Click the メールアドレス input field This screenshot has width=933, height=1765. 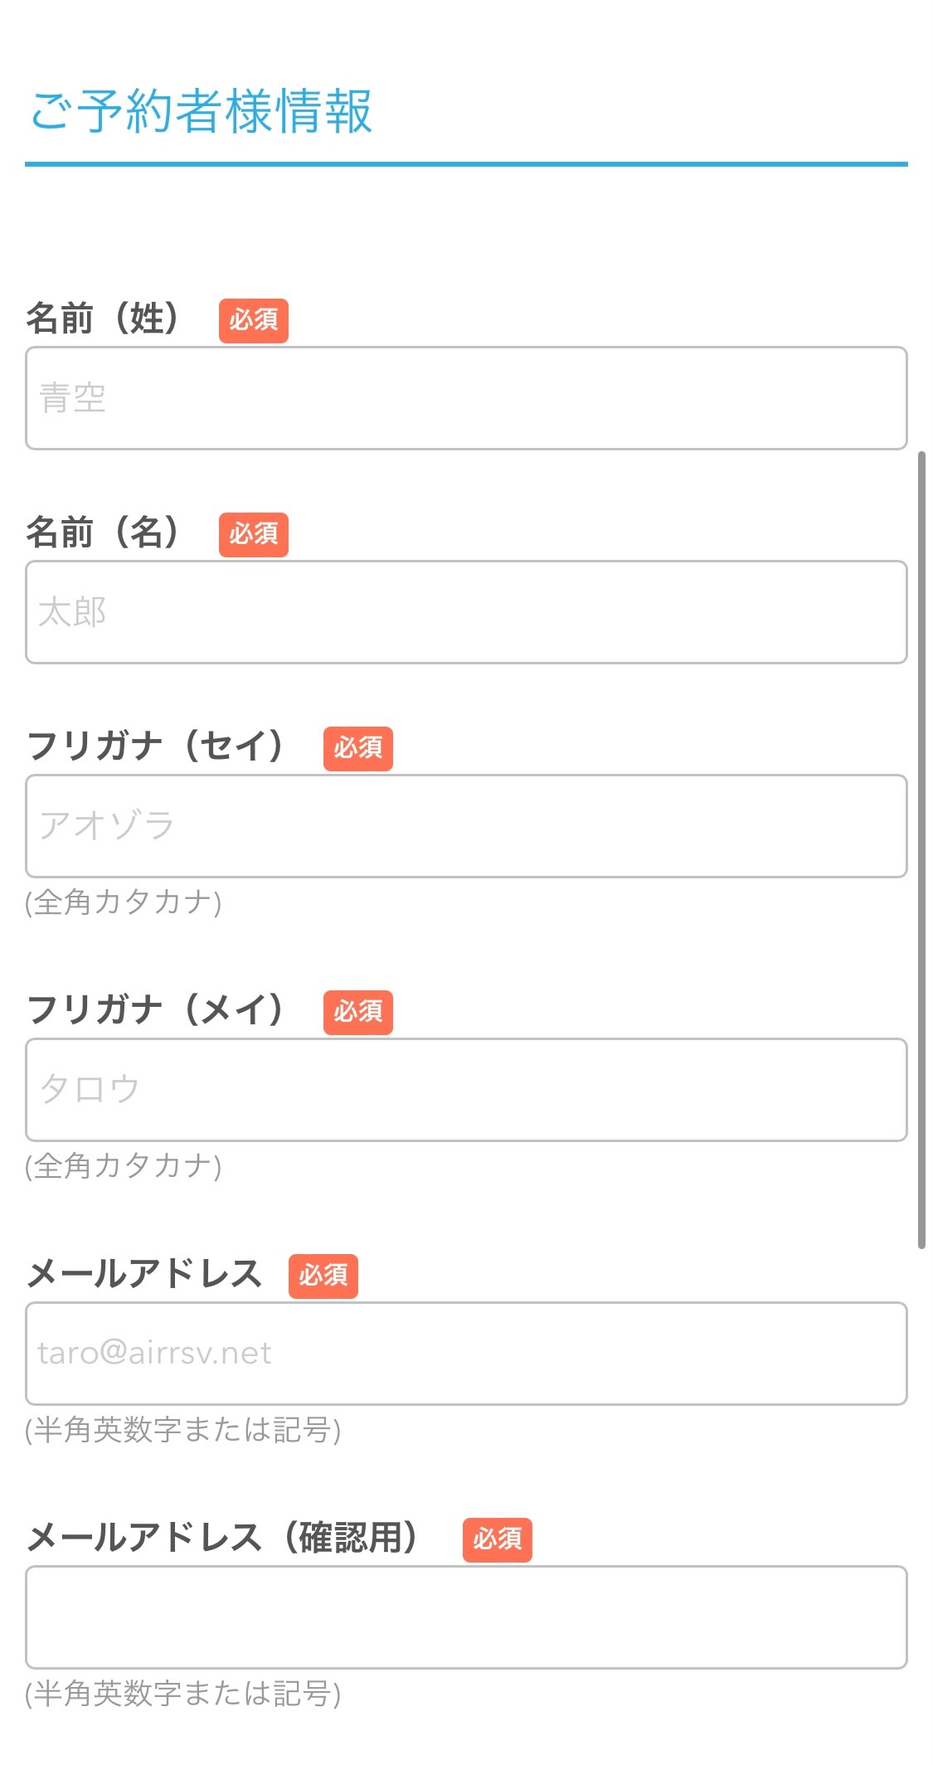coord(466,1354)
